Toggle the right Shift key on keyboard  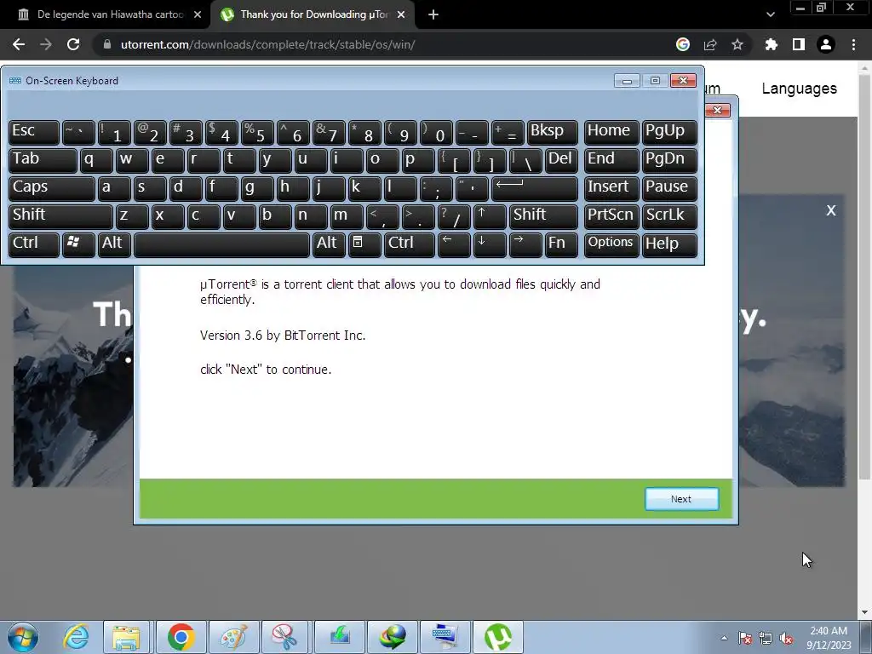pyautogui.click(x=543, y=216)
